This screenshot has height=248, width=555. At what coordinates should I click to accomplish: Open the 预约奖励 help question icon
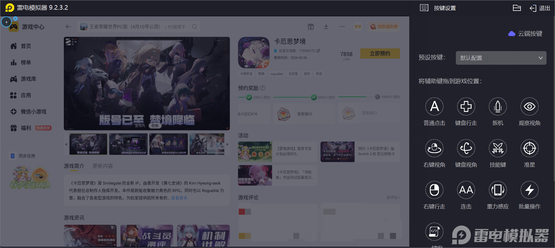263,88
